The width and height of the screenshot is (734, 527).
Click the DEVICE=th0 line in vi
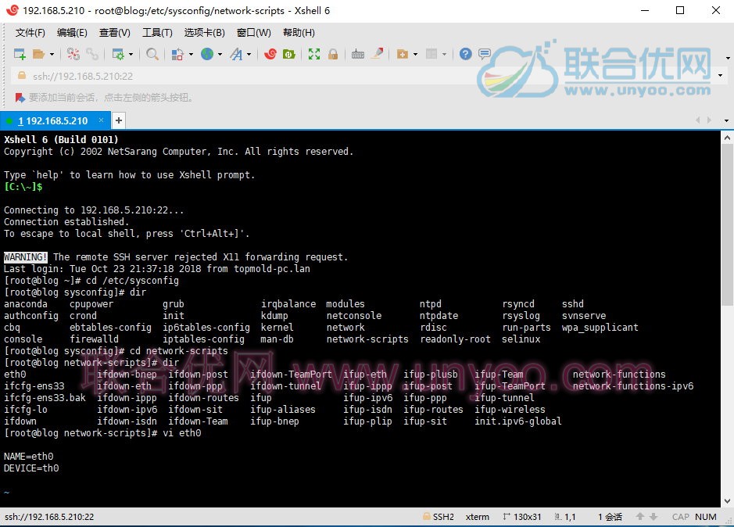pyautogui.click(x=31, y=468)
